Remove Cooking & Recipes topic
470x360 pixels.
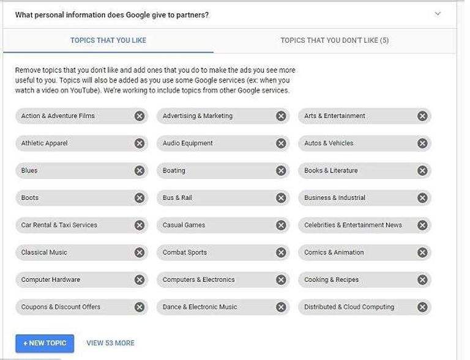pos(422,280)
